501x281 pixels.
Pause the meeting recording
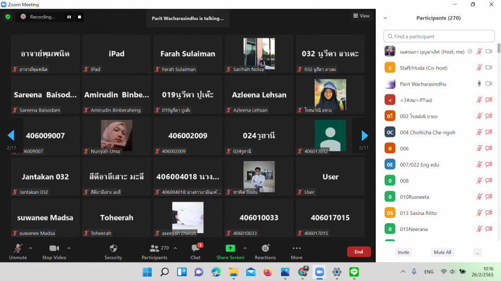pos(70,17)
